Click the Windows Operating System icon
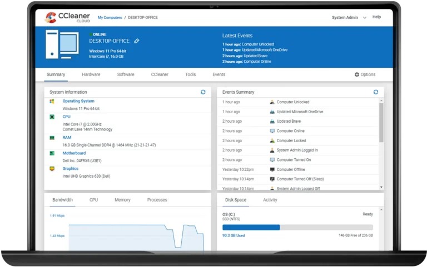This screenshot has width=427, height=267. coord(52,101)
